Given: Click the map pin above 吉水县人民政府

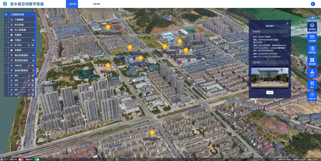Looking at the screenshot, I should [x=140, y=58].
